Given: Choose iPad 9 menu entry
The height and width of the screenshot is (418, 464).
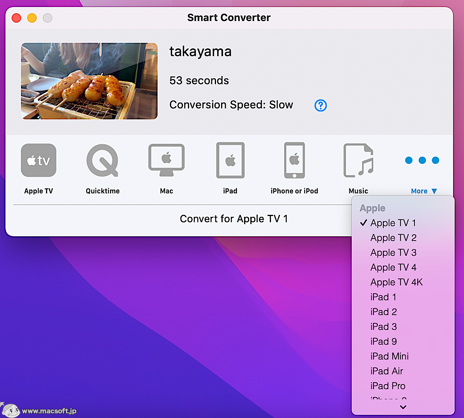Looking at the screenshot, I should (383, 341).
